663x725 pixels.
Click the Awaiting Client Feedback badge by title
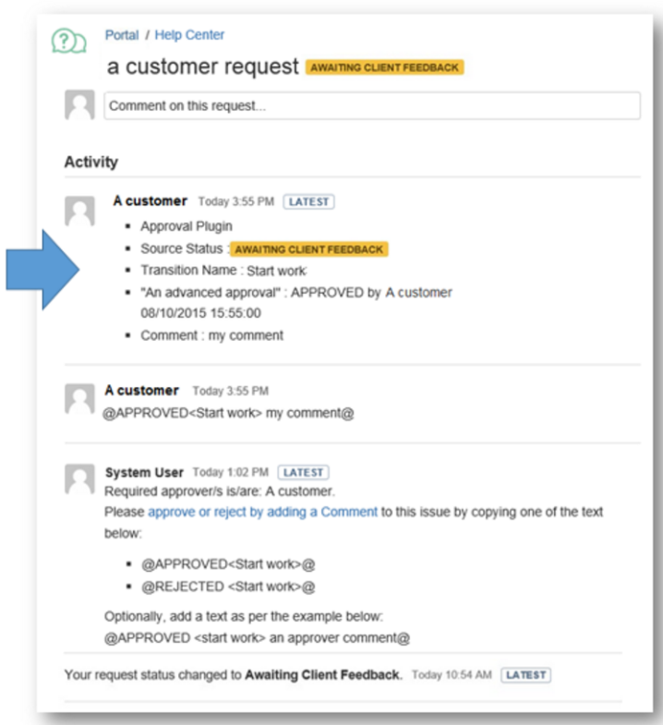[384, 67]
